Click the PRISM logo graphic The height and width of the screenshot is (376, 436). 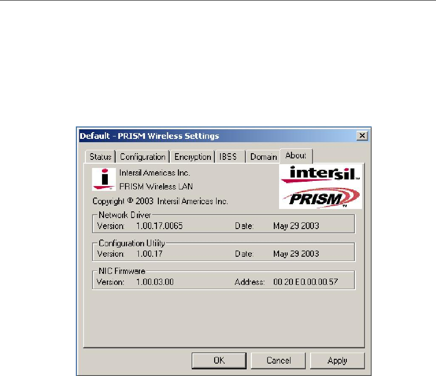tap(321, 198)
